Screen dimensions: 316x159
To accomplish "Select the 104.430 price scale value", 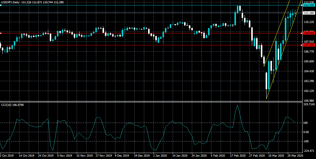I will click(x=309, y=71).
